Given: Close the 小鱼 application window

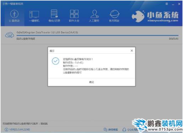Looking at the screenshot, I should (x=179, y=4).
